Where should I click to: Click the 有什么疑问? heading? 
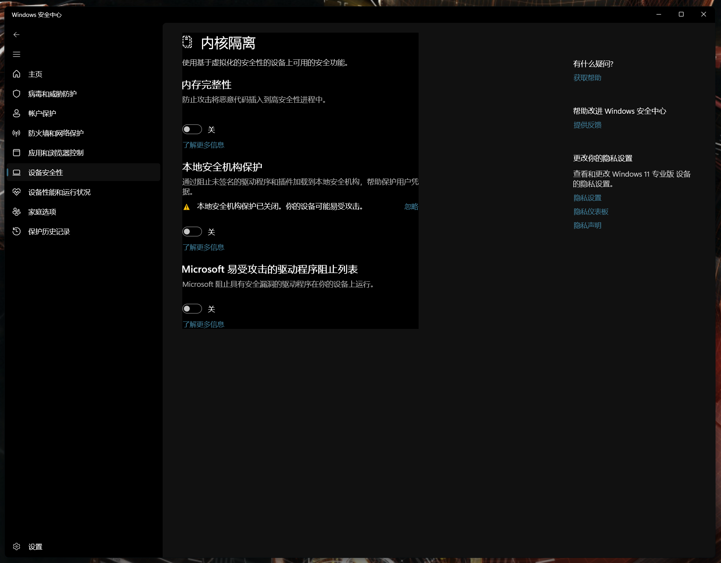point(593,64)
